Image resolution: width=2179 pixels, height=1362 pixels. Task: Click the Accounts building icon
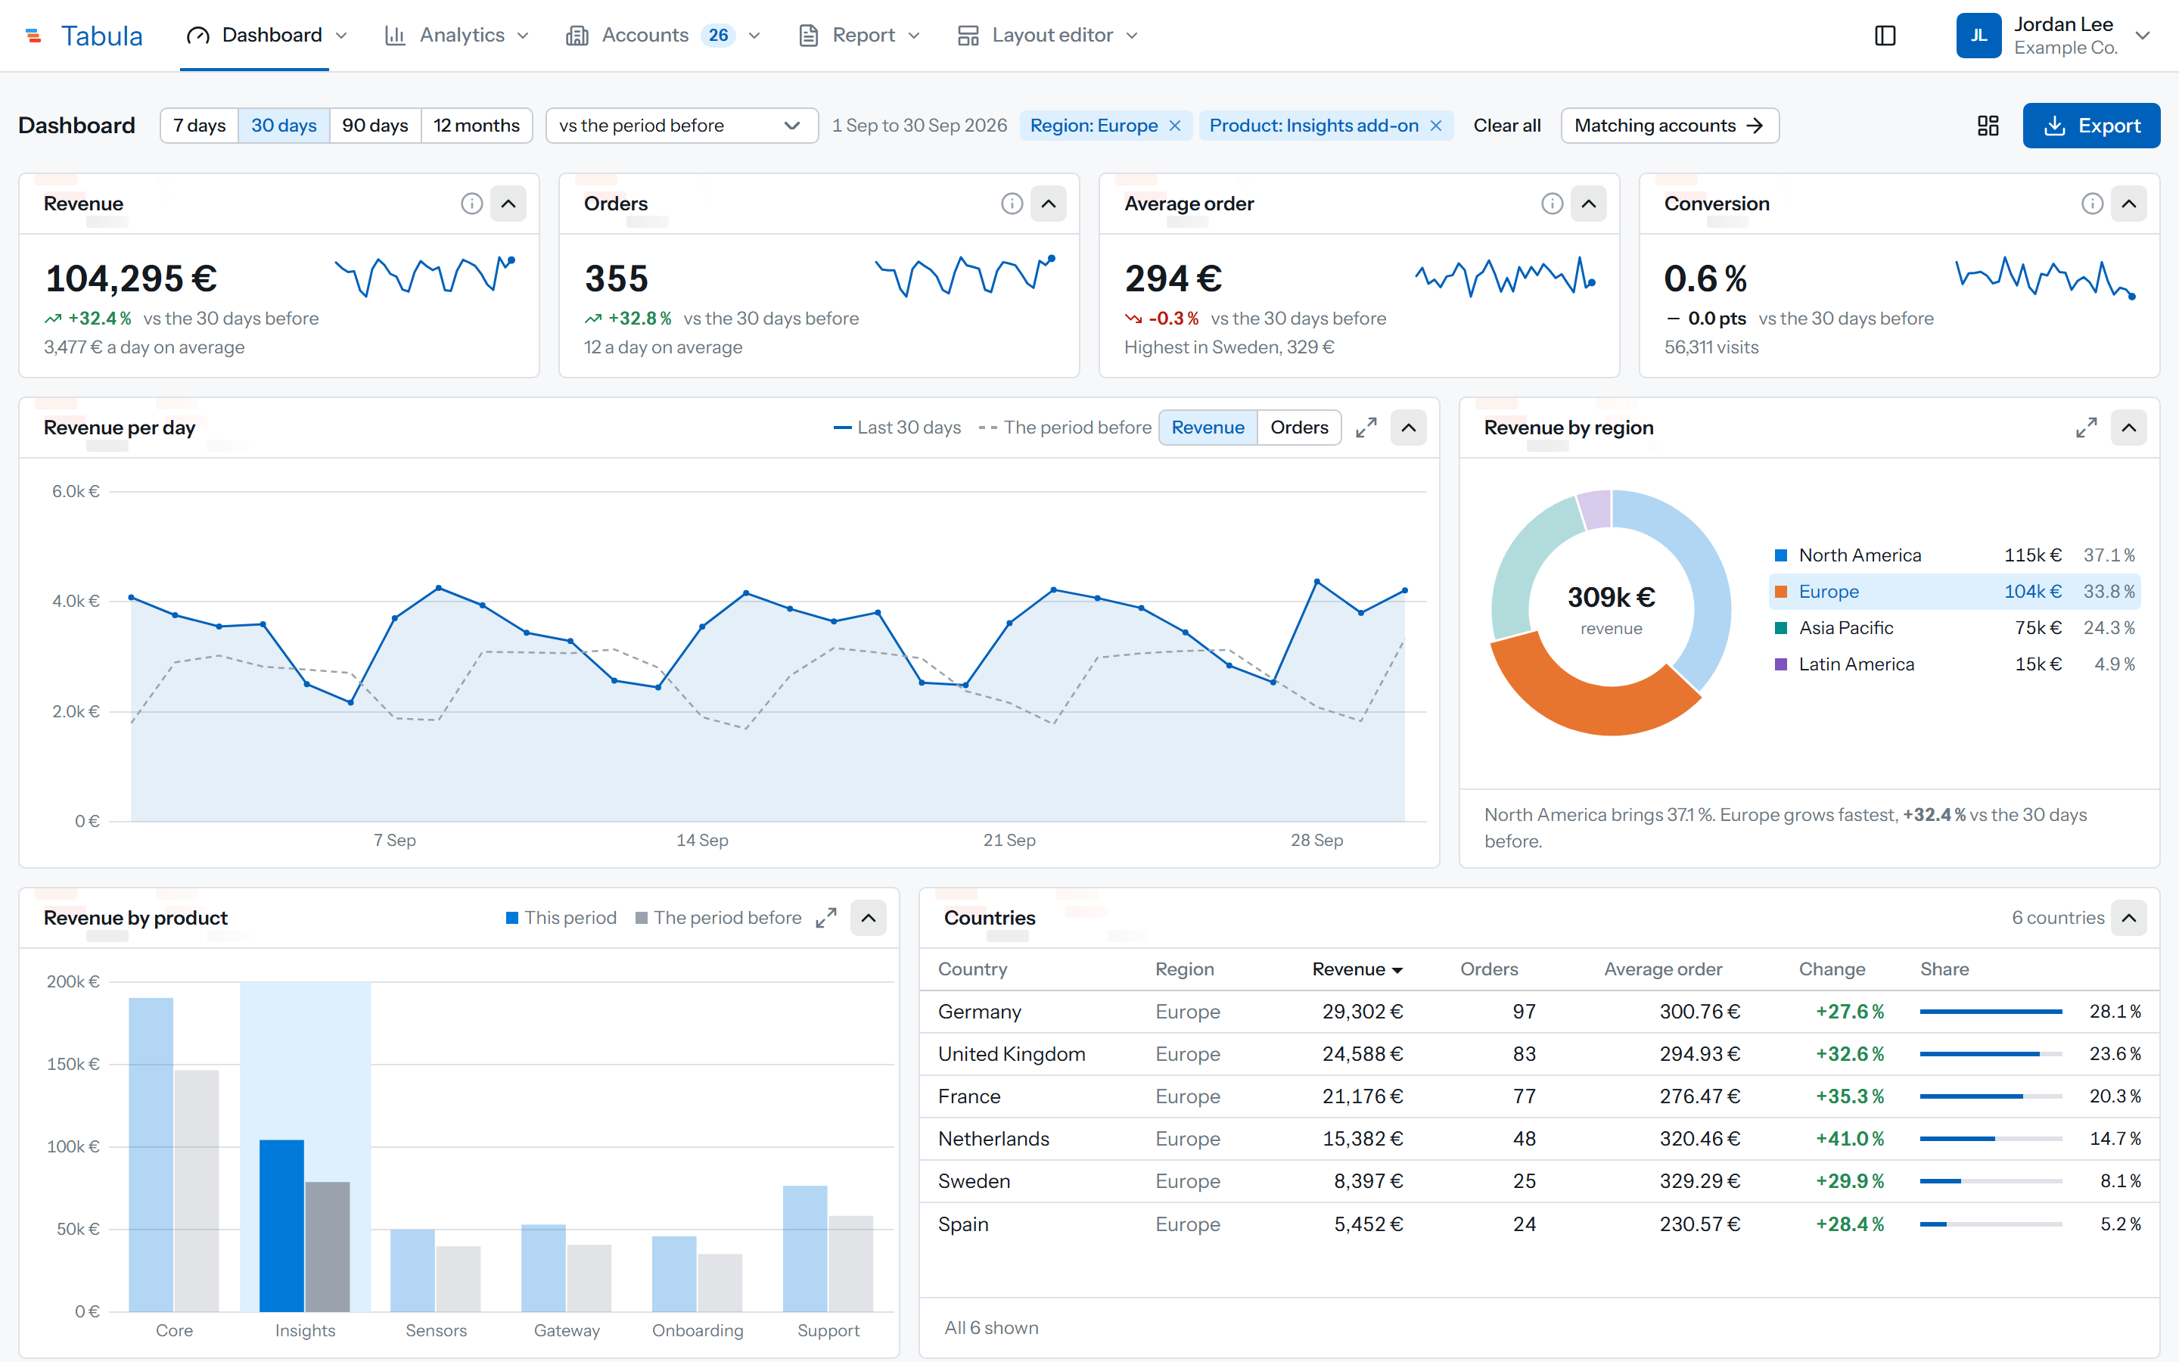[577, 35]
